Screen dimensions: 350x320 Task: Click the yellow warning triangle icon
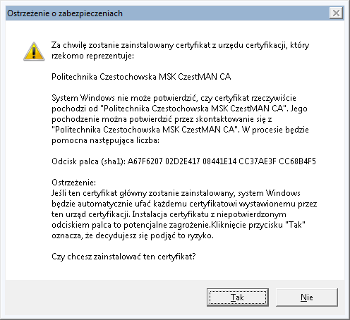tap(34, 51)
